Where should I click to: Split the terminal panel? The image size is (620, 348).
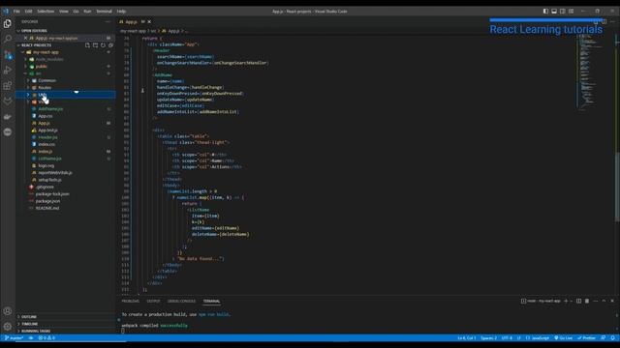579,301
